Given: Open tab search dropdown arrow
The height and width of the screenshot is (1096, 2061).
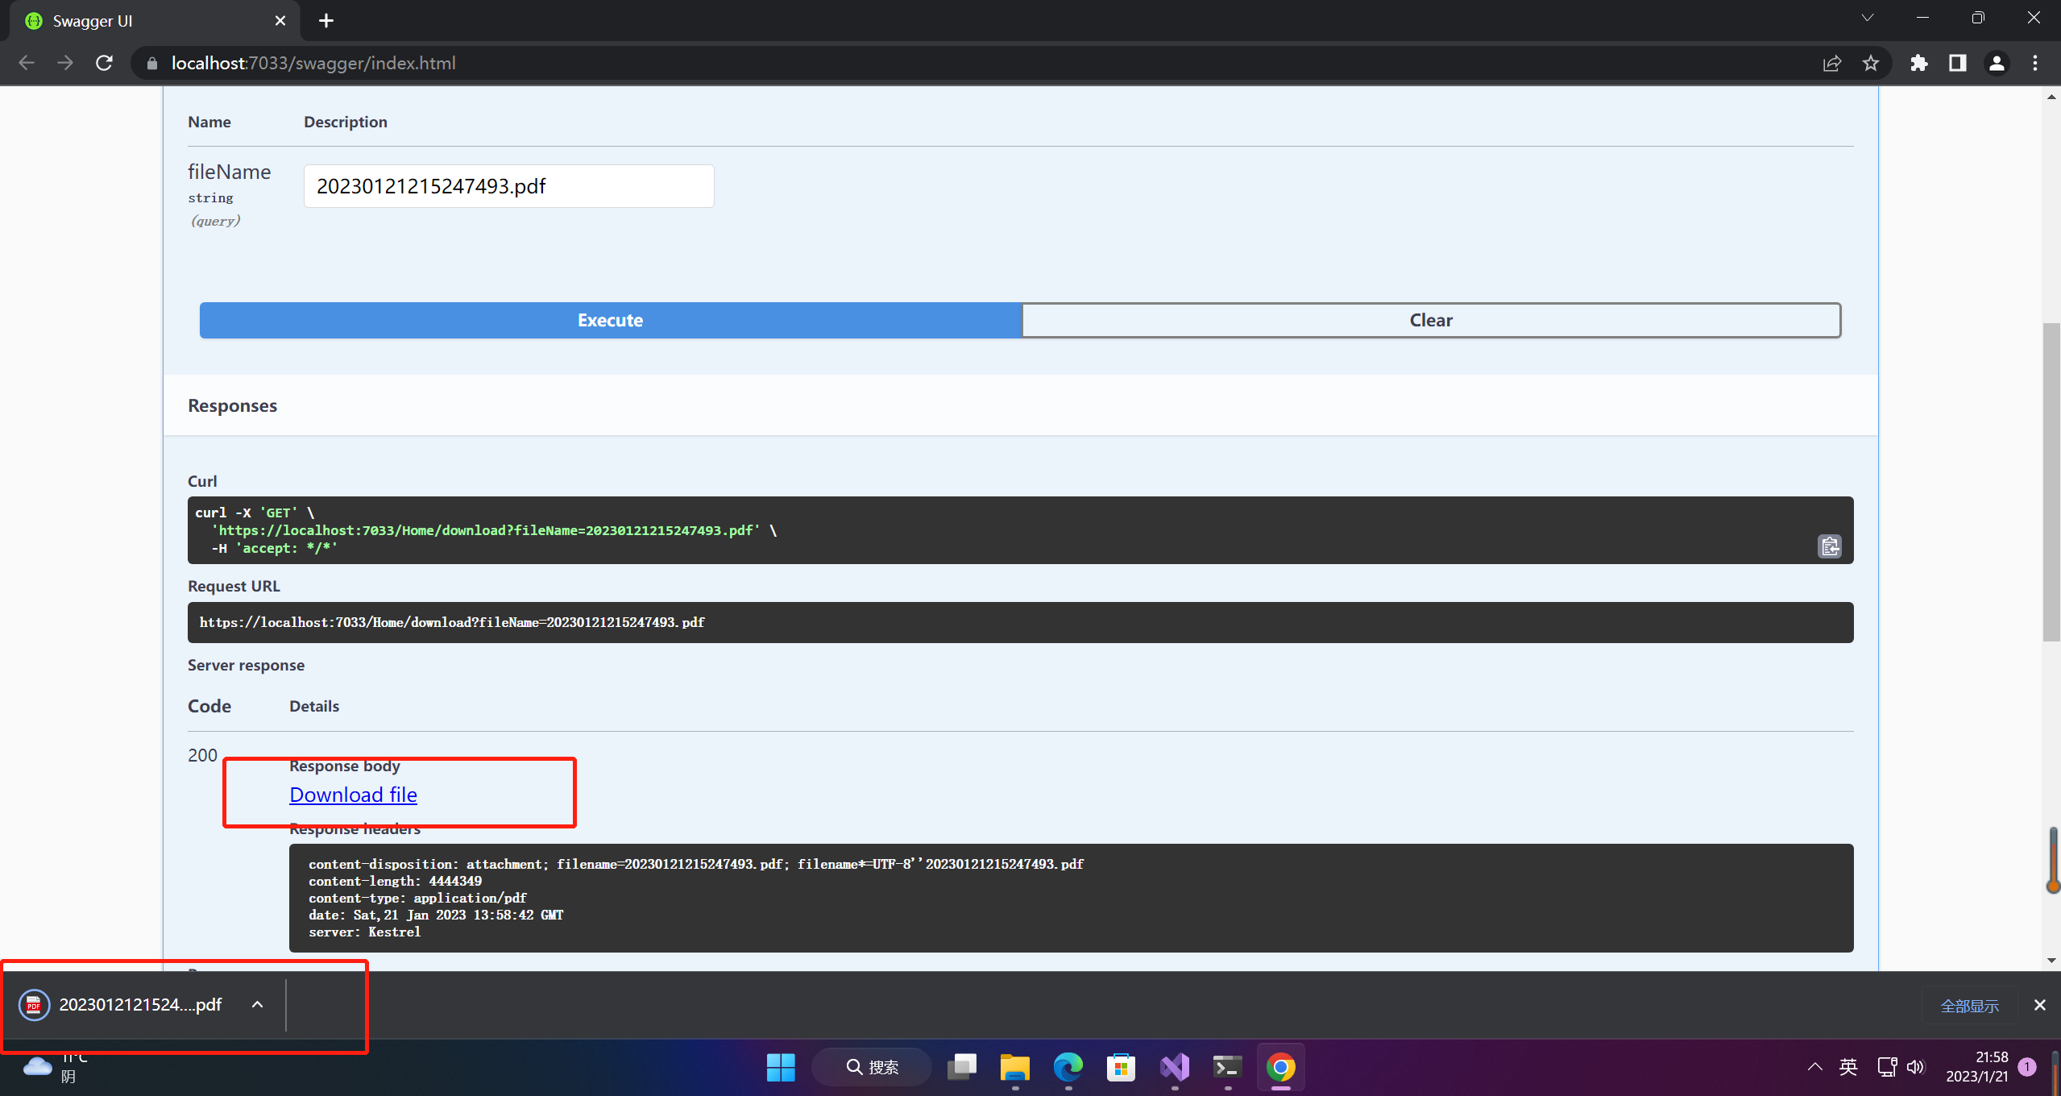Looking at the screenshot, I should [1867, 18].
